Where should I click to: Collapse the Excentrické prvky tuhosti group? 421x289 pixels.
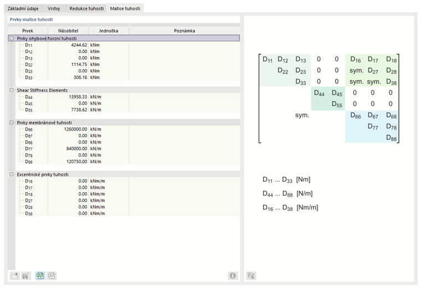point(12,174)
